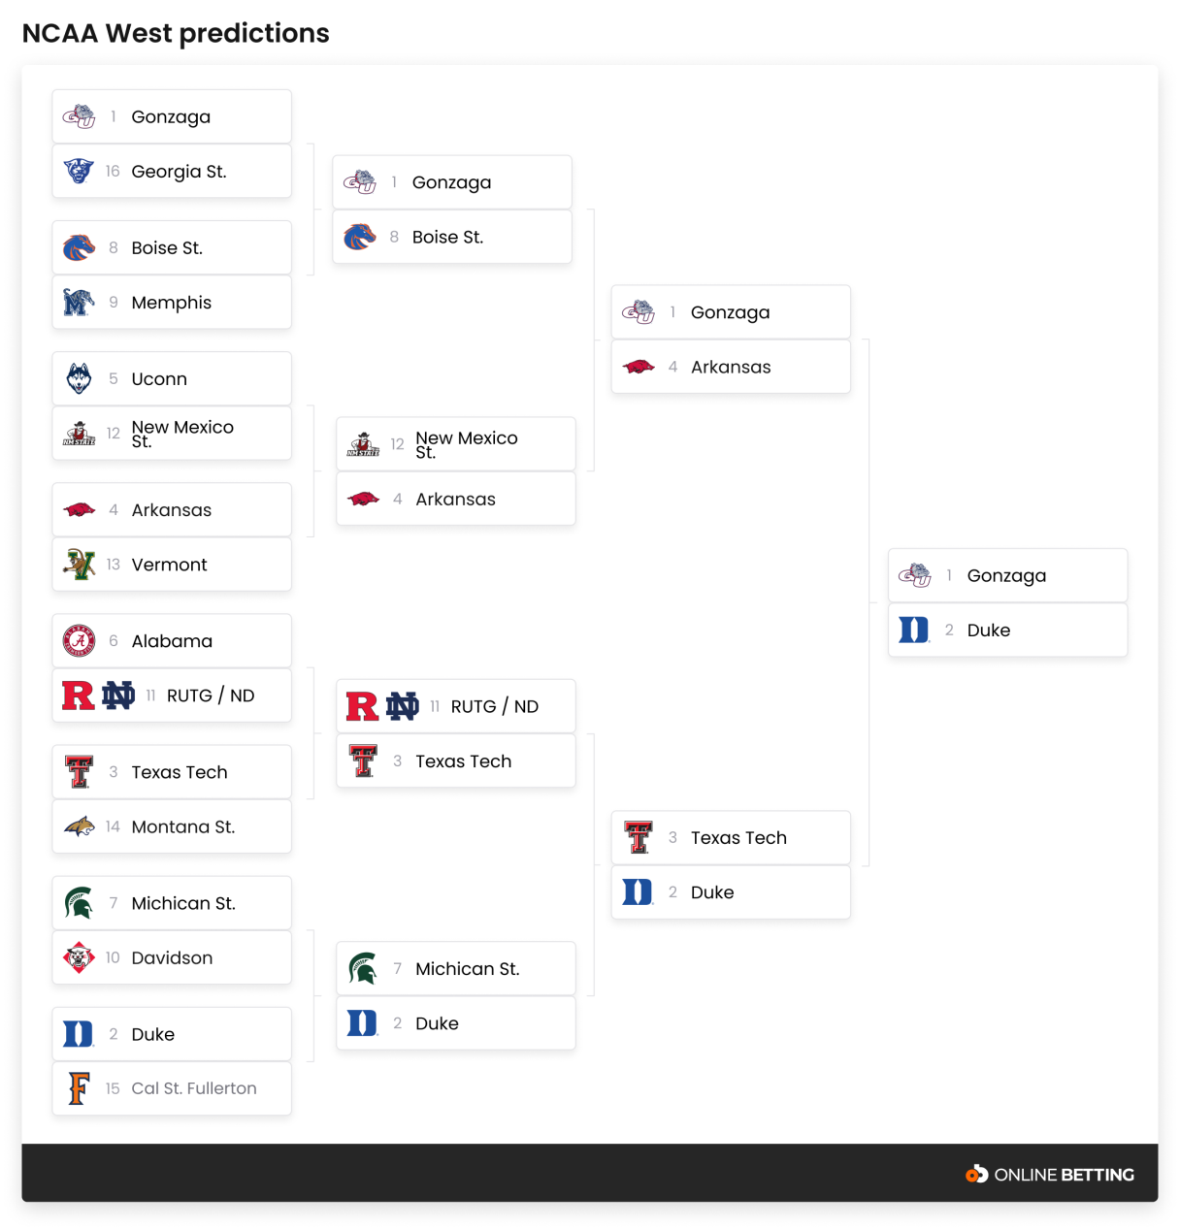
Task: Click the Cal St. Fullerton F logo
Action: [x=79, y=1088]
